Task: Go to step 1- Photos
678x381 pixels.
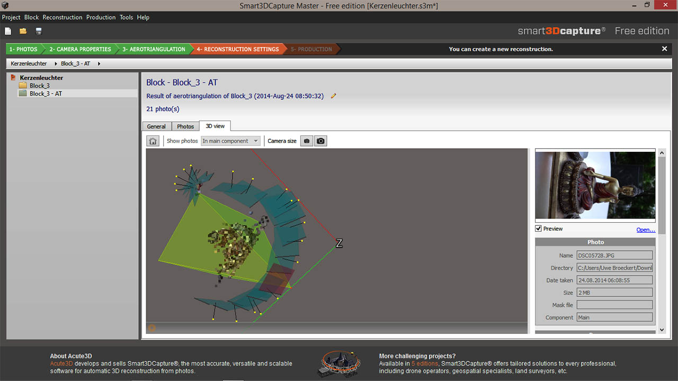Action: [24, 49]
